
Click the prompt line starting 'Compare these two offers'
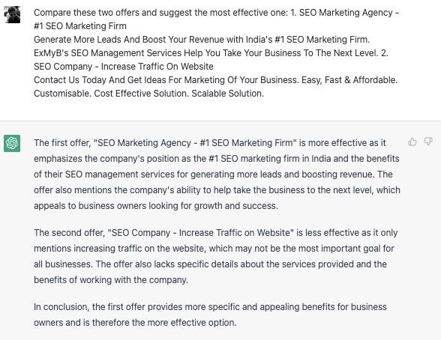point(216,13)
